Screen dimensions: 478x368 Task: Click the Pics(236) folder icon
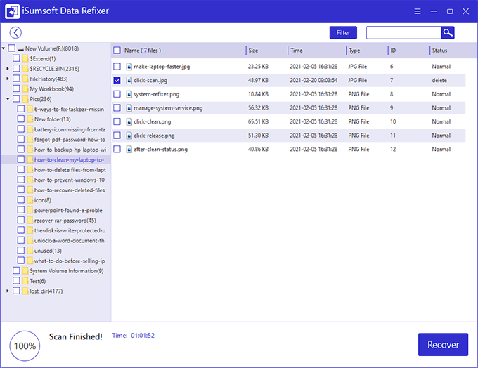(25, 99)
